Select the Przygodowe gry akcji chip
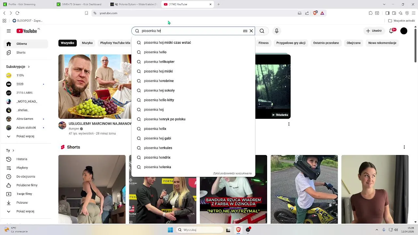Image resolution: width=418 pixels, height=235 pixels. tap(291, 43)
